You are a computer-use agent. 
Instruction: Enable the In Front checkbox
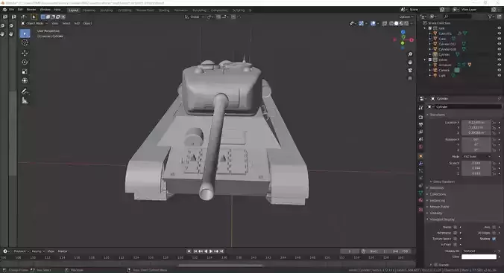455,245
